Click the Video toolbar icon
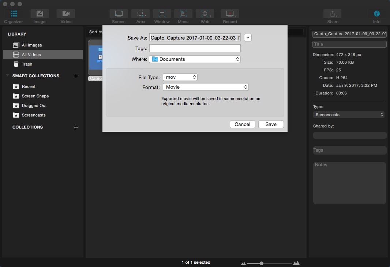This screenshot has height=267, width=390. pos(66,14)
